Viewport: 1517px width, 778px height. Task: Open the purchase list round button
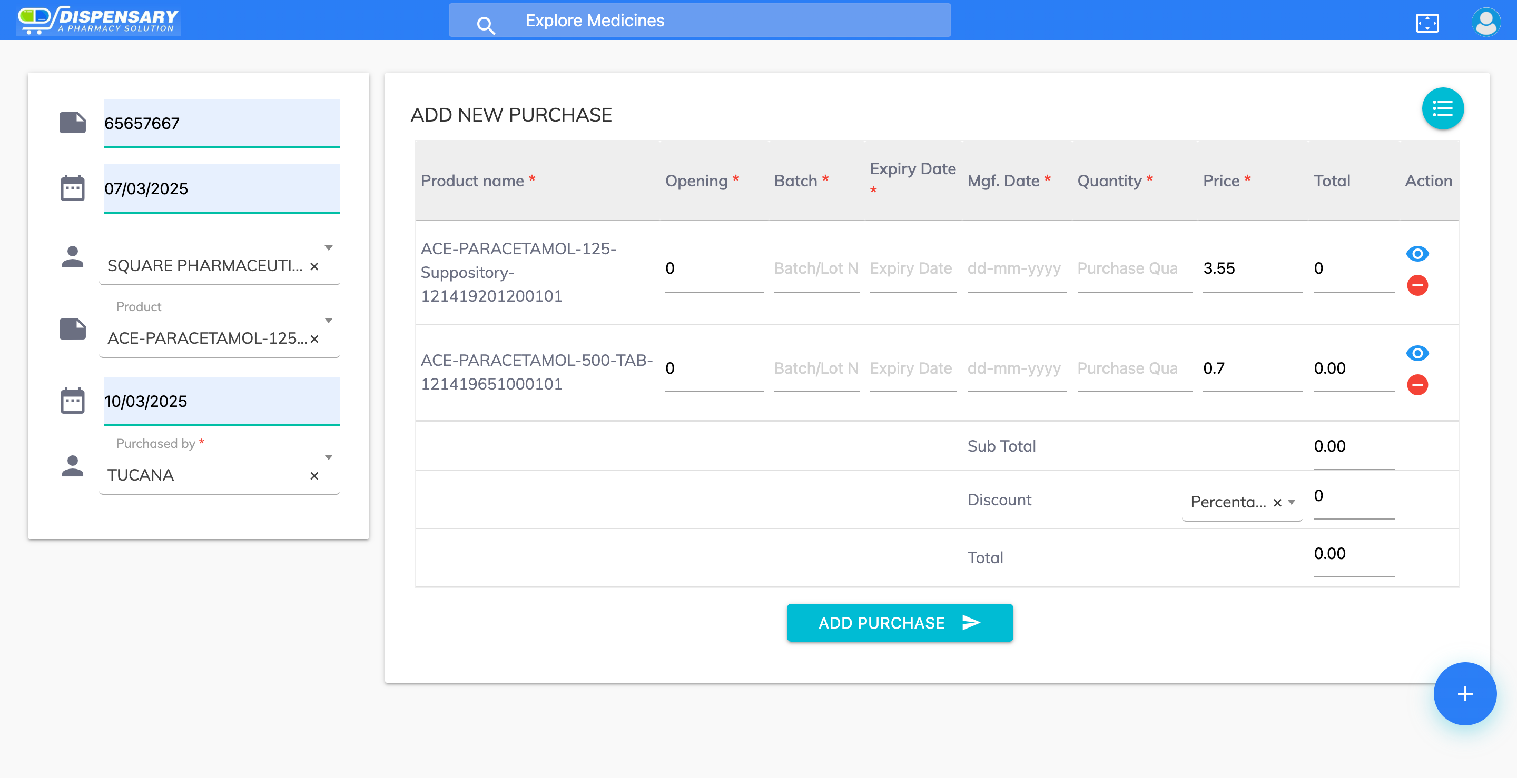[x=1442, y=109]
